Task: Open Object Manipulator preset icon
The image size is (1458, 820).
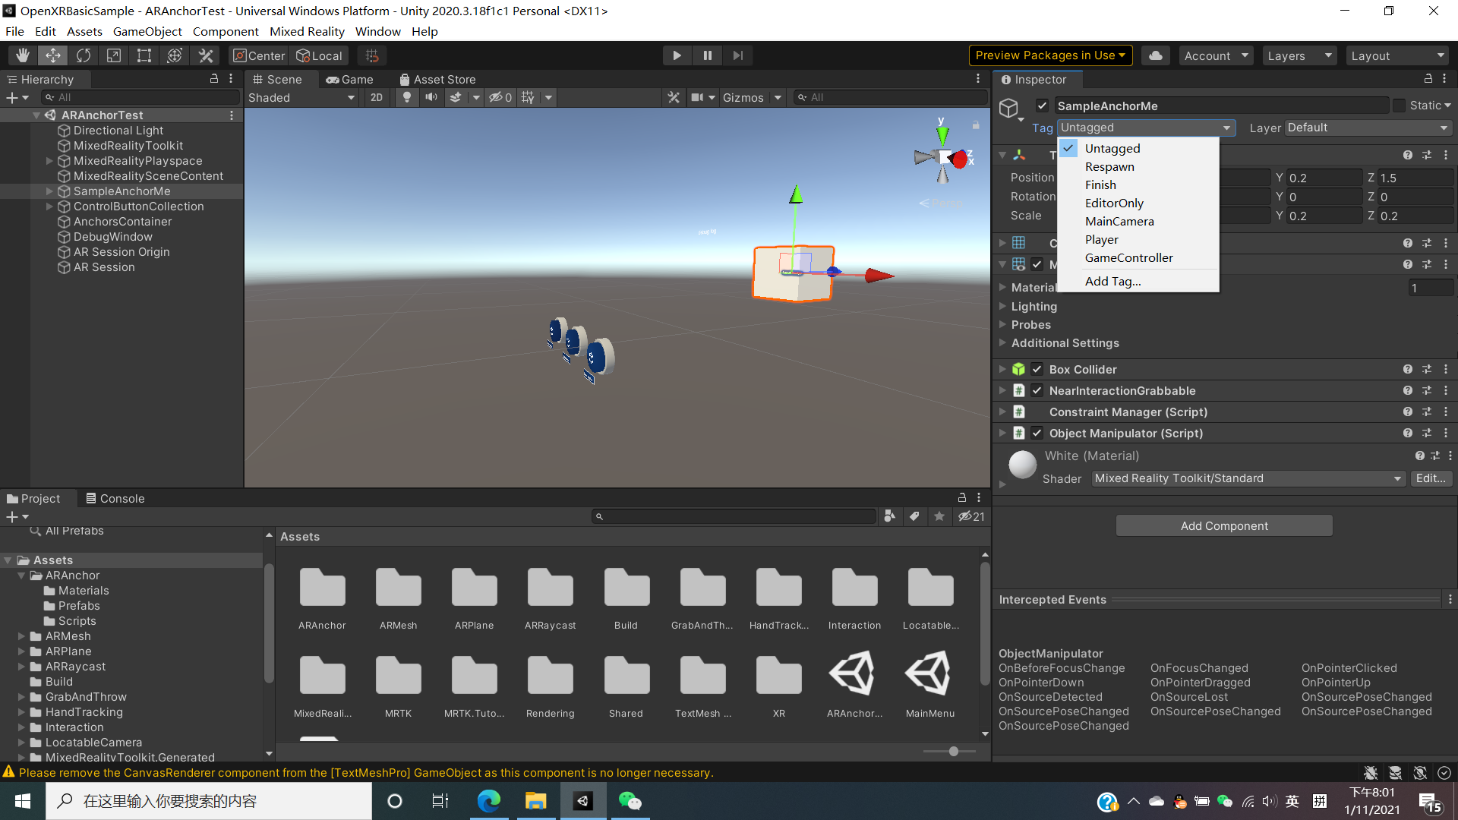Action: pyautogui.click(x=1427, y=433)
